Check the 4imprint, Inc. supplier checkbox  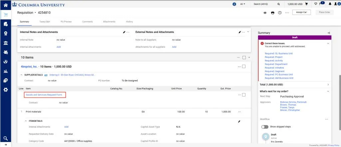click(x=244, y=67)
